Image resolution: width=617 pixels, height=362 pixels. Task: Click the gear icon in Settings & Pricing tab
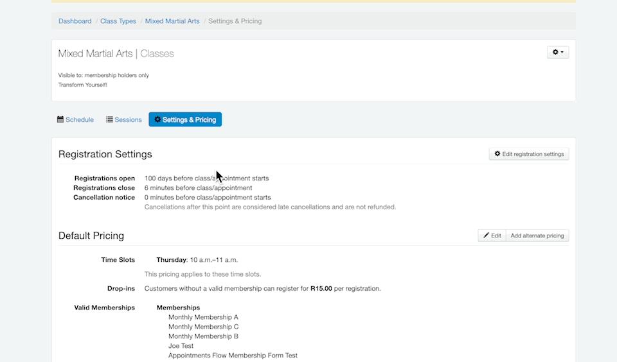click(x=157, y=119)
